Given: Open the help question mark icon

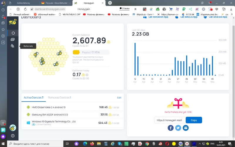Looking at the screenshot, I should pyautogui.click(x=13, y=136).
